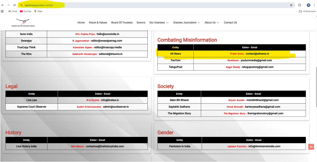Open Gmail bookmark
Screen dimensions: 317x162
click(x=13, y=11)
